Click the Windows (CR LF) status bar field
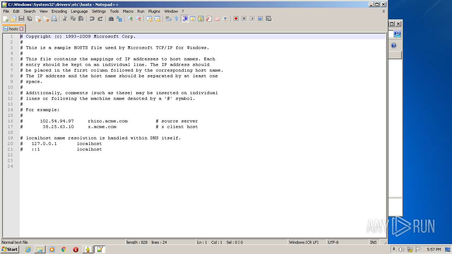The width and height of the screenshot is (452, 254). (307, 242)
